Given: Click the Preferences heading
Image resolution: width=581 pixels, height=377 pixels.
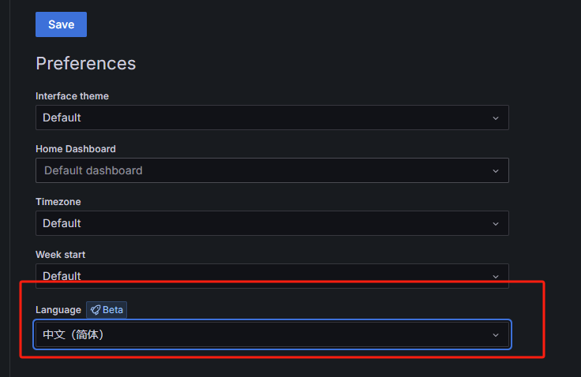Looking at the screenshot, I should click(x=85, y=63).
